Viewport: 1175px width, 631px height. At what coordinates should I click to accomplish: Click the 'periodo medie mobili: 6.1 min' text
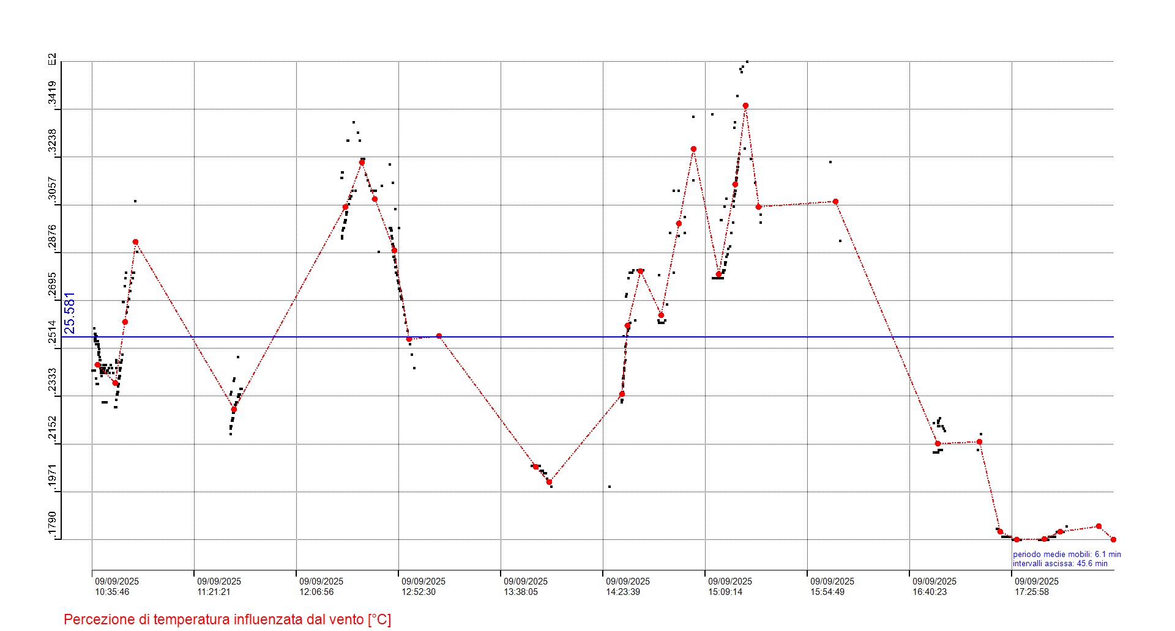(x=1066, y=555)
